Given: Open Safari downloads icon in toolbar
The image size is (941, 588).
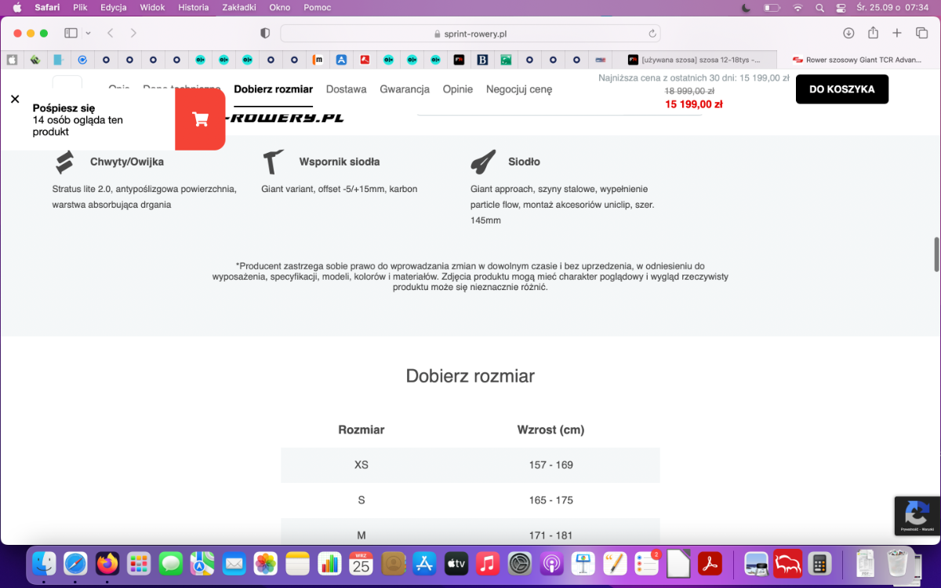Looking at the screenshot, I should tap(848, 33).
